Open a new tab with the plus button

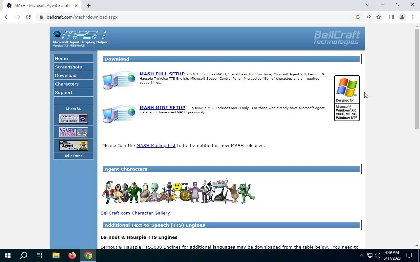tap(89, 6)
